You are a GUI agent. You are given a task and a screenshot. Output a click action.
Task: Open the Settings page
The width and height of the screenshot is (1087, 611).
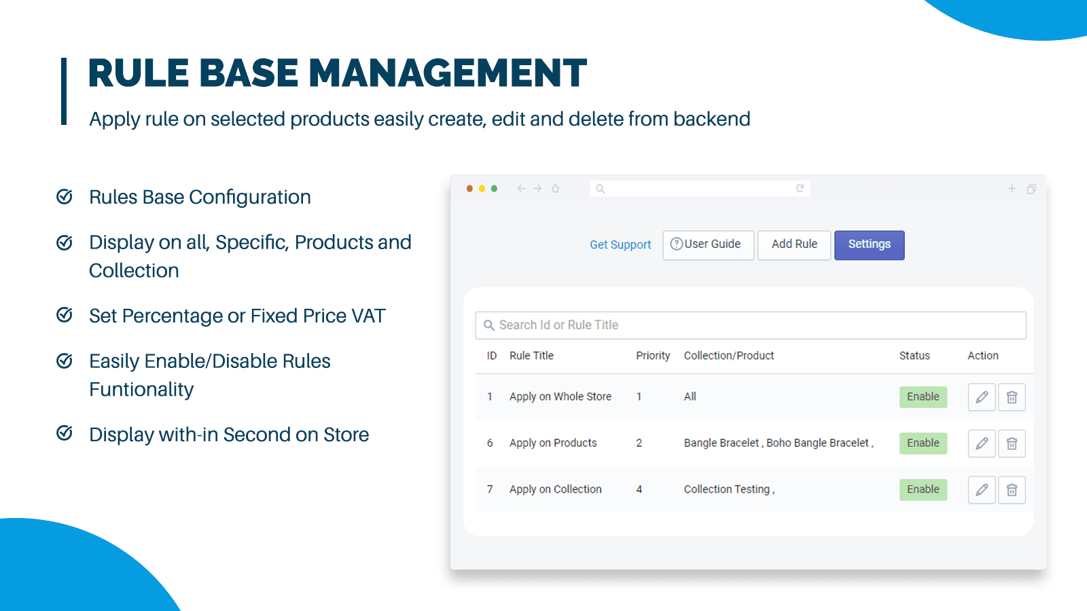(x=869, y=244)
